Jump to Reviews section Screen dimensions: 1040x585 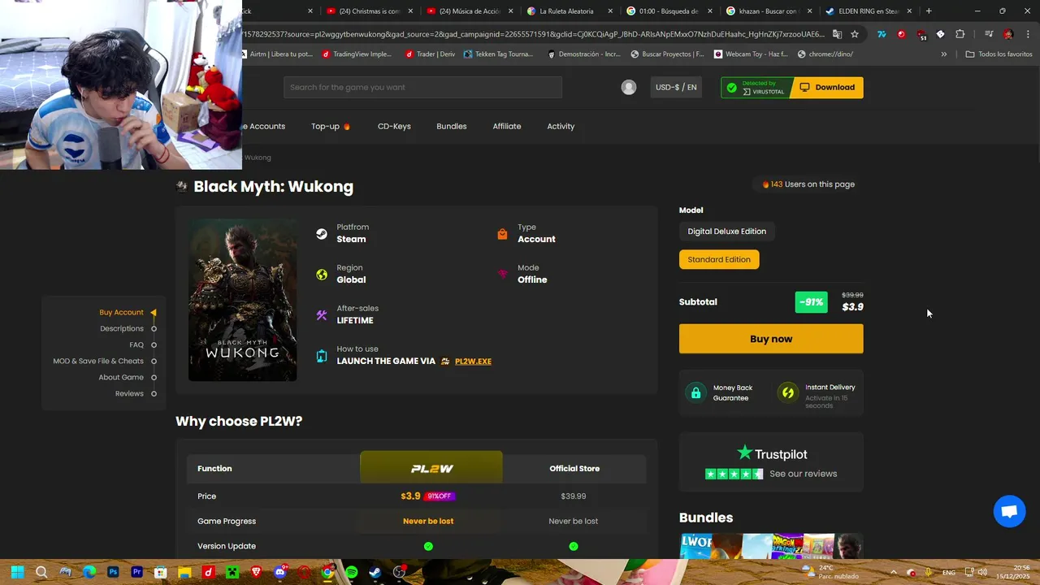(129, 393)
